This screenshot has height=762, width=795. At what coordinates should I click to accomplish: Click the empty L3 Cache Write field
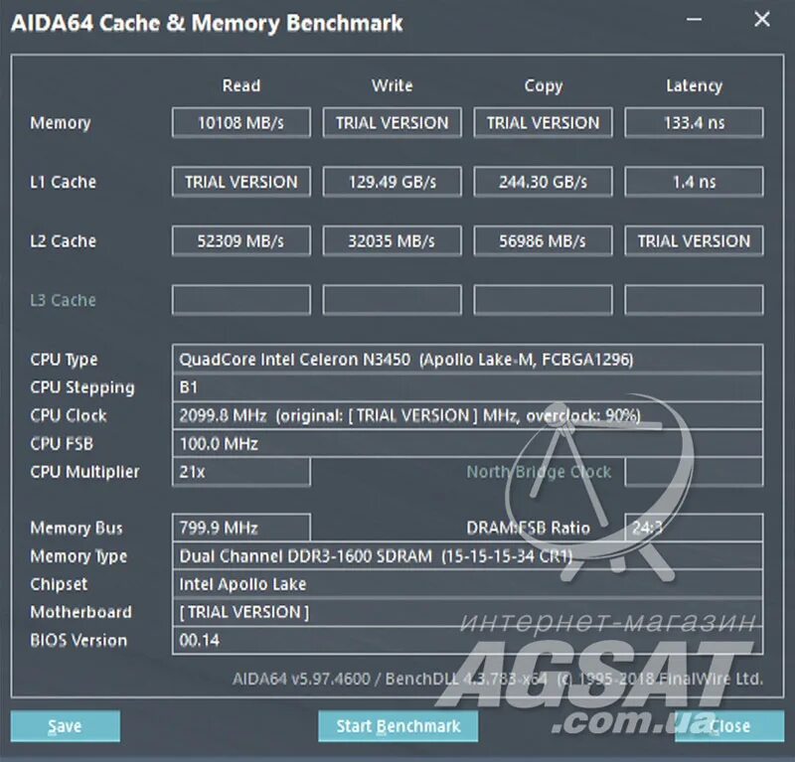coord(392,300)
